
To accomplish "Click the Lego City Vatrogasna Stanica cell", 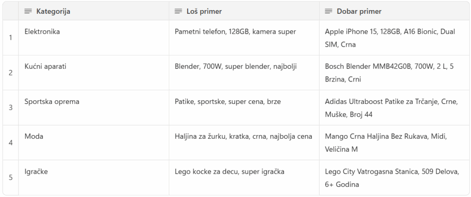I will [x=394, y=178].
